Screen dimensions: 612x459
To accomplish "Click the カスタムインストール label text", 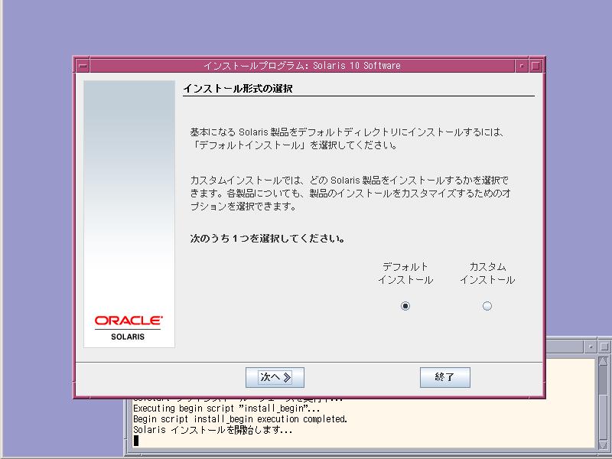I will point(487,273).
